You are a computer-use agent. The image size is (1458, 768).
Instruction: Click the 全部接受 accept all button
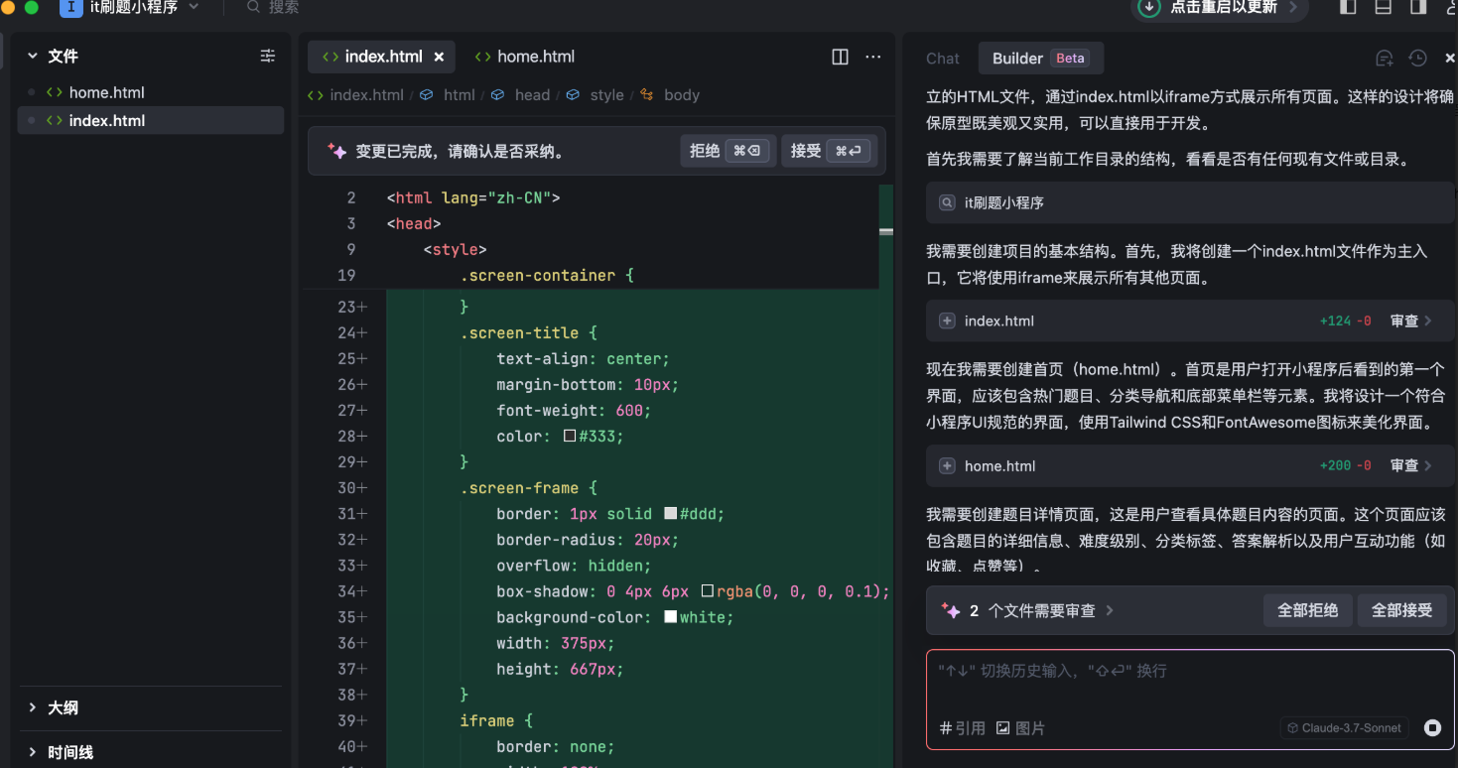coord(1401,610)
